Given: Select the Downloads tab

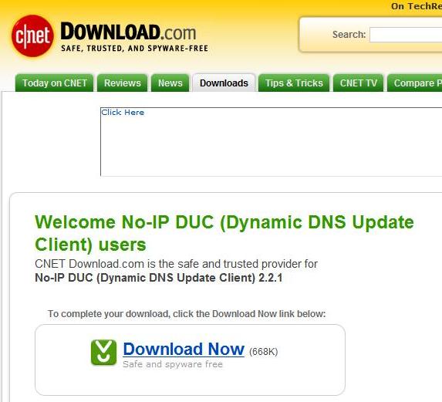Looking at the screenshot, I should 224,83.
